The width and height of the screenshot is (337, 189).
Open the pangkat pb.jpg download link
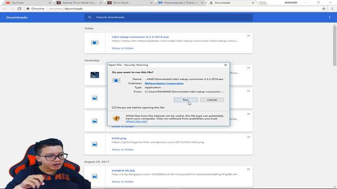123,171
